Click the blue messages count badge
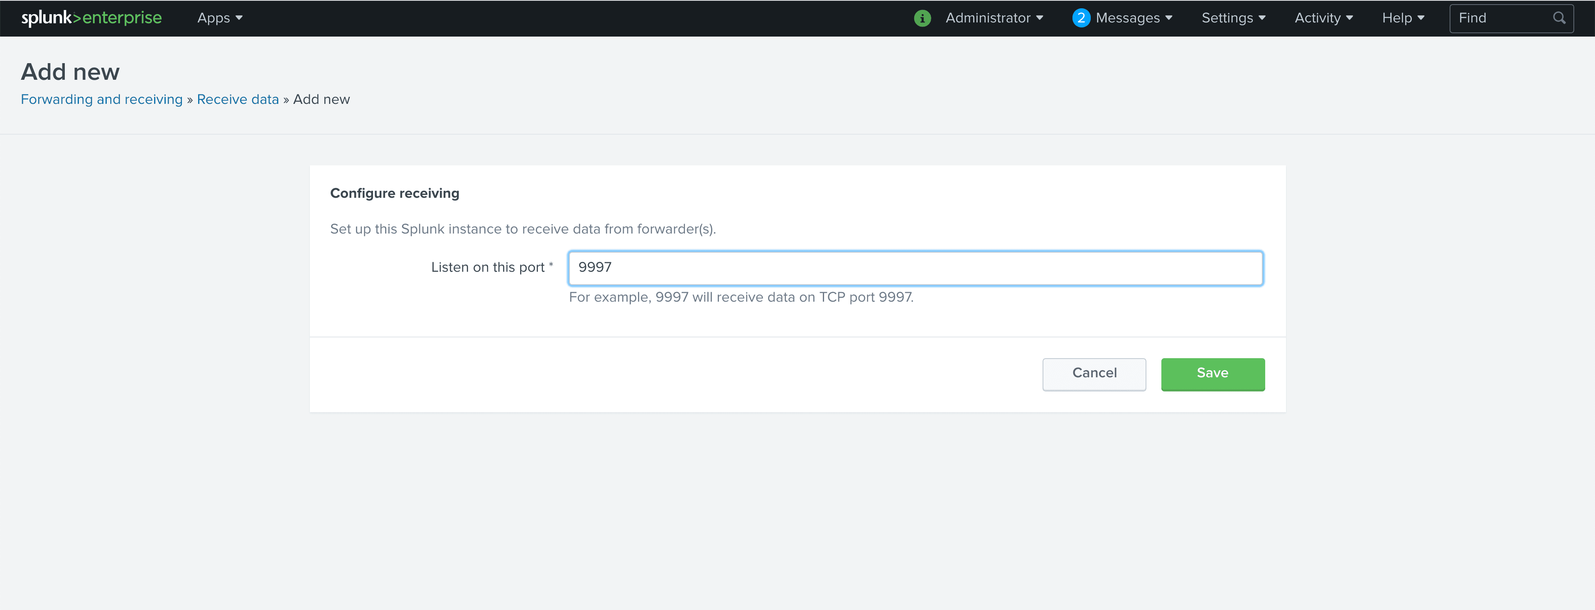 1080,18
